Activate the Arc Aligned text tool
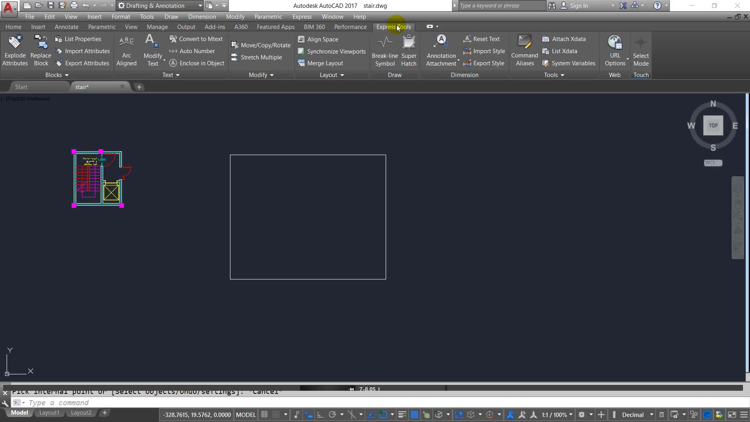 126,51
